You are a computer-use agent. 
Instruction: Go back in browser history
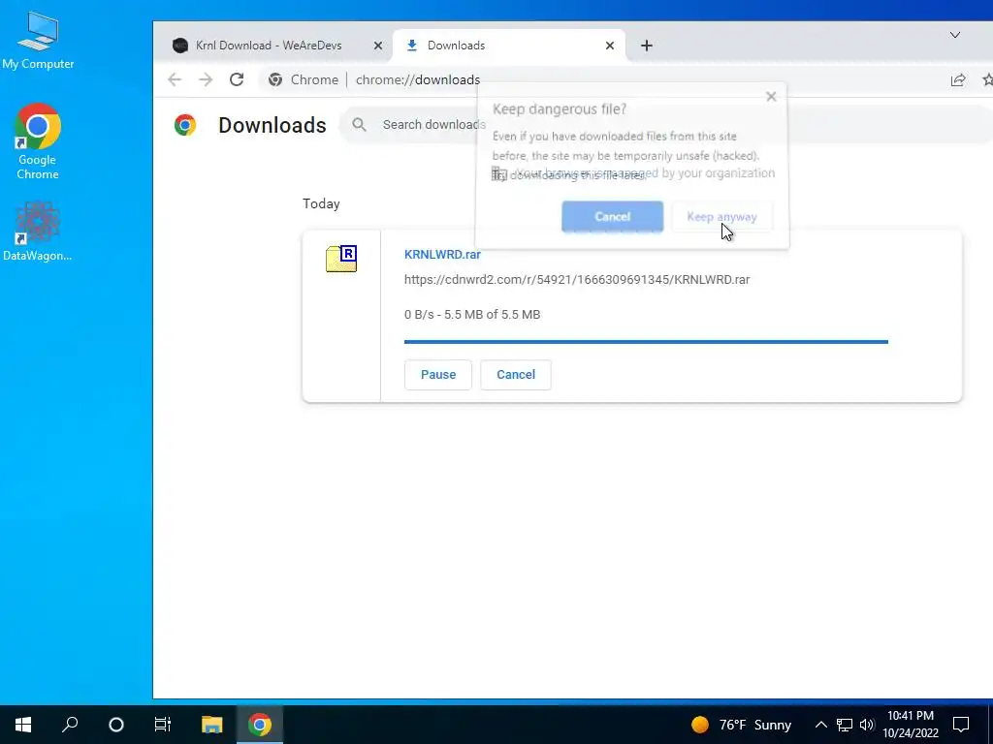point(175,79)
